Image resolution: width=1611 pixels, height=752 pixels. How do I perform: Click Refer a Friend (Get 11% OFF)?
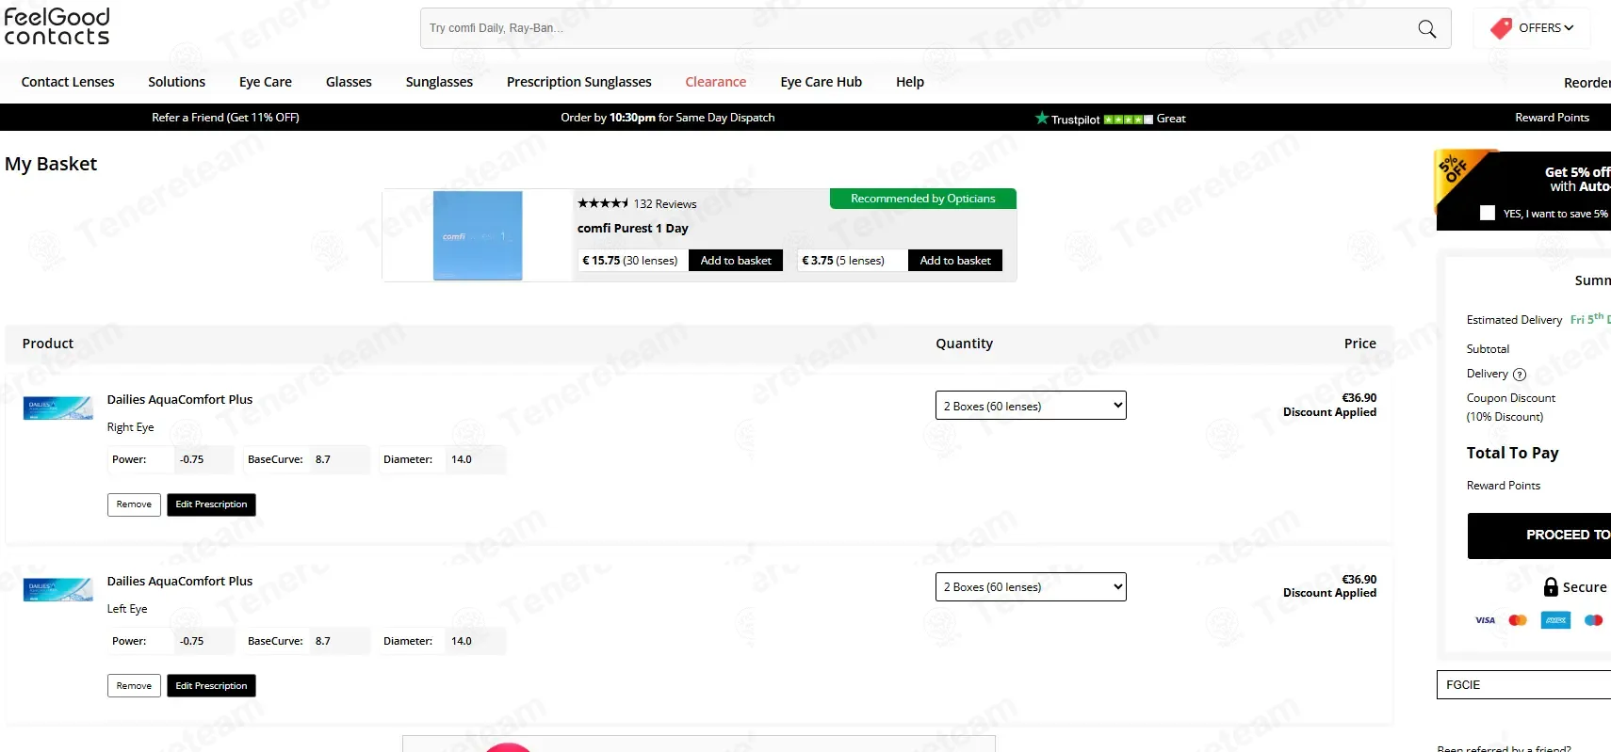[x=225, y=118]
